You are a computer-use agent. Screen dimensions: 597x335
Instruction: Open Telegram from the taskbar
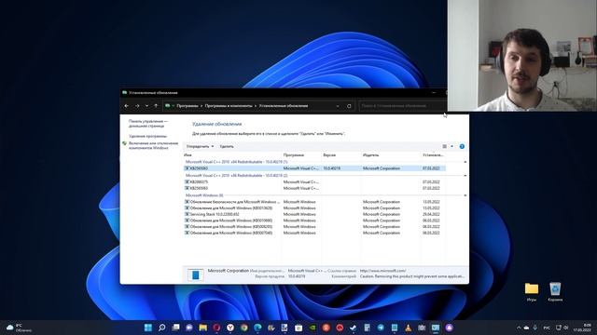381,328
